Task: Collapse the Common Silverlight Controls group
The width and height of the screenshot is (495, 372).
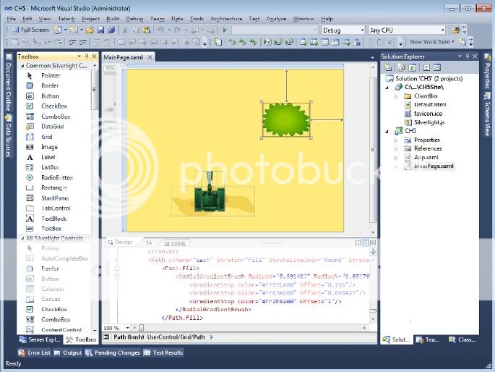Action: pos(22,66)
